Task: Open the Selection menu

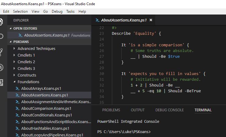Action: point(20,11)
